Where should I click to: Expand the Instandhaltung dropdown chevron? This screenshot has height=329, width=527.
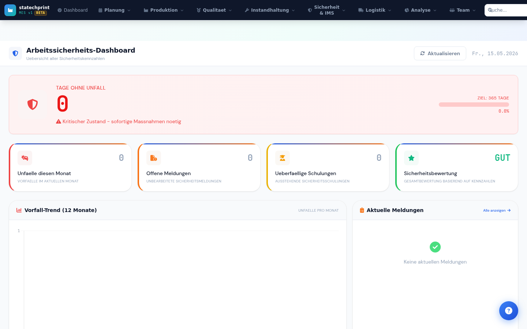(293, 10)
